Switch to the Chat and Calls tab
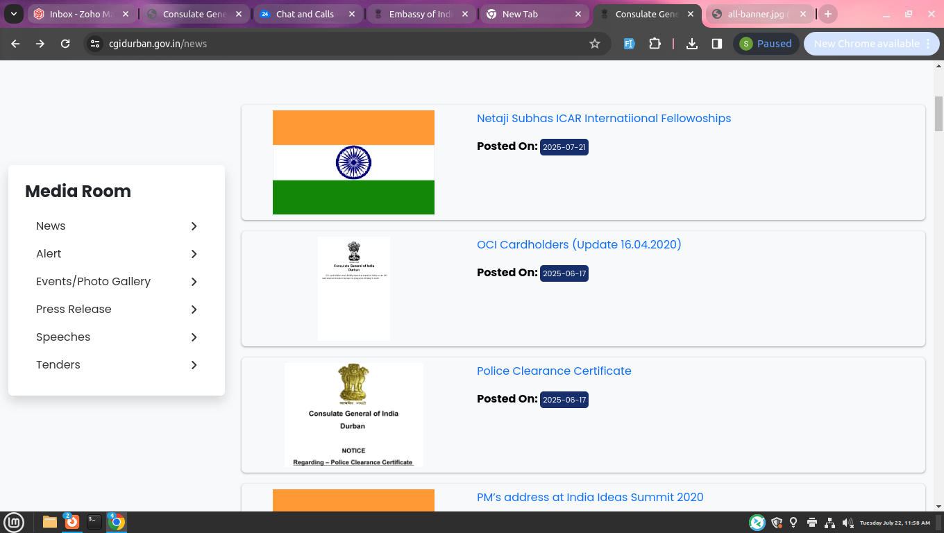Viewport: 944px width, 533px height. click(304, 14)
